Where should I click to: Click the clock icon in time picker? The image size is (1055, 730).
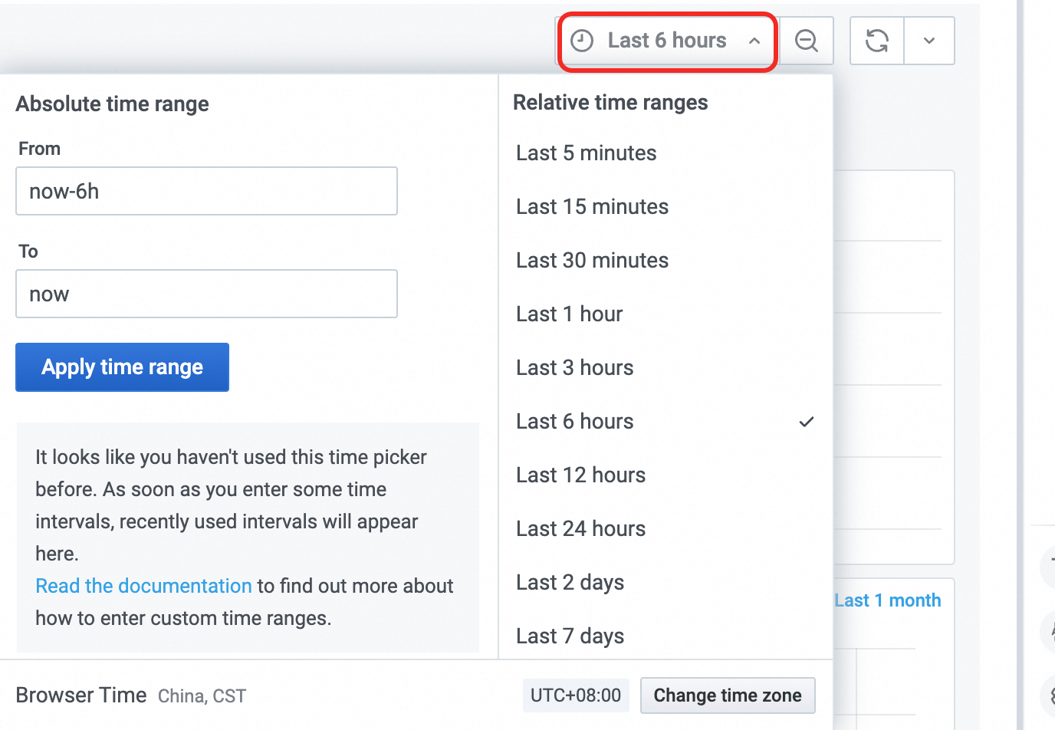[583, 41]
